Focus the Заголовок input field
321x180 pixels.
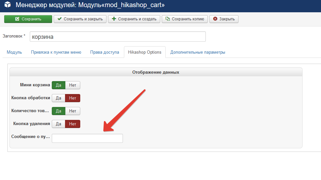(118, 37)
